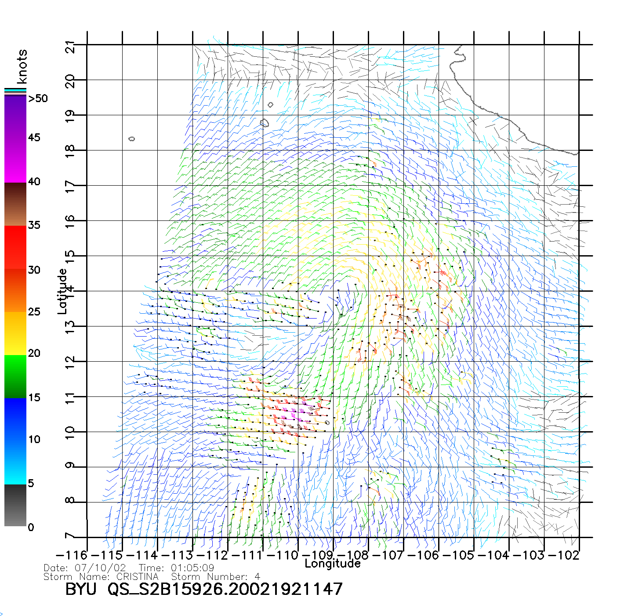Click the latitude 21 tick label
The height and width of the screenshot is (616, 624).
point(70,46)
